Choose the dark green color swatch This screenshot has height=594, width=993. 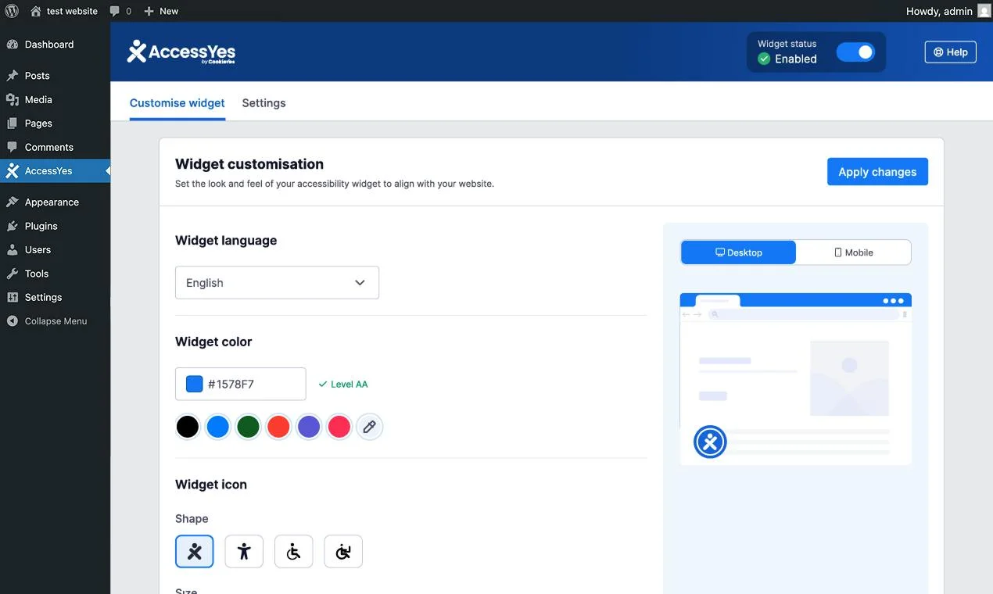pos(248,427)
